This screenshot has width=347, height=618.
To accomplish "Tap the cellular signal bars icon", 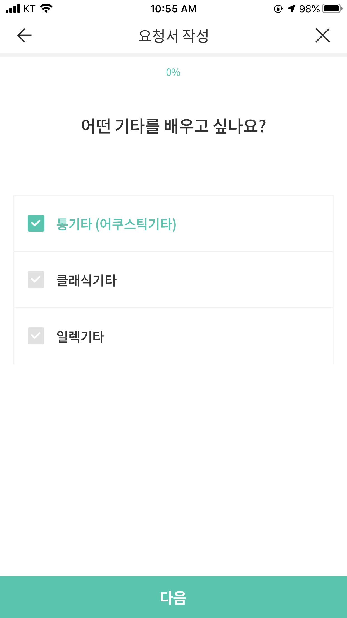I will click(x=13, y=9).
